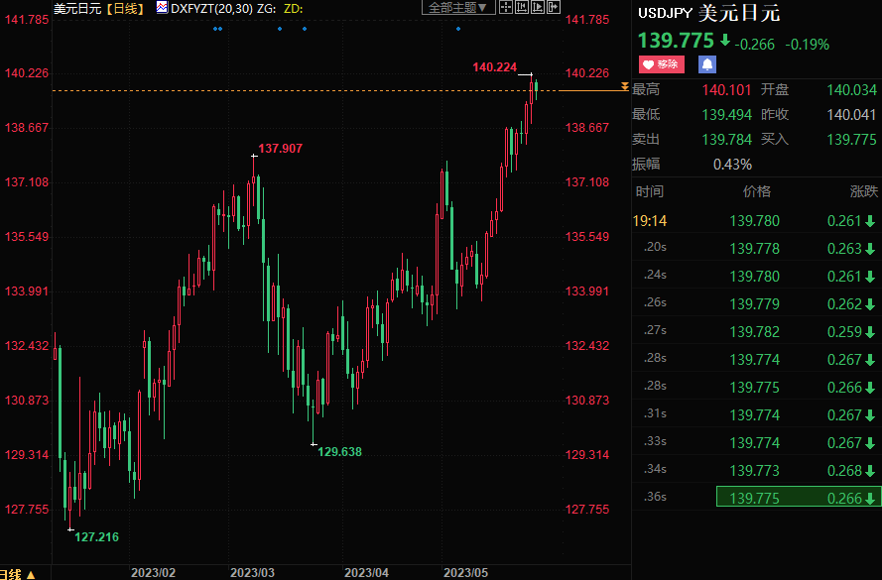
Task: Select the 19:14 tick row
Action: pyautogui.click(x=757, y=220)
